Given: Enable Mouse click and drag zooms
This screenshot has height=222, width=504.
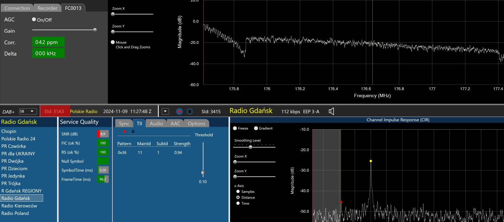Looking at the screenshot, I should 113,42.
